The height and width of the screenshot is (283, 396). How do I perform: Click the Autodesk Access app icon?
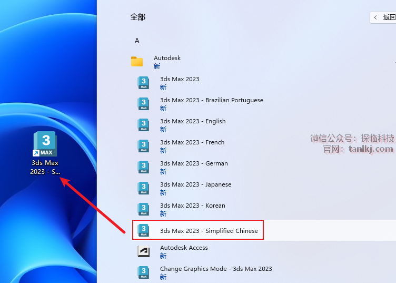click(143, 251)
